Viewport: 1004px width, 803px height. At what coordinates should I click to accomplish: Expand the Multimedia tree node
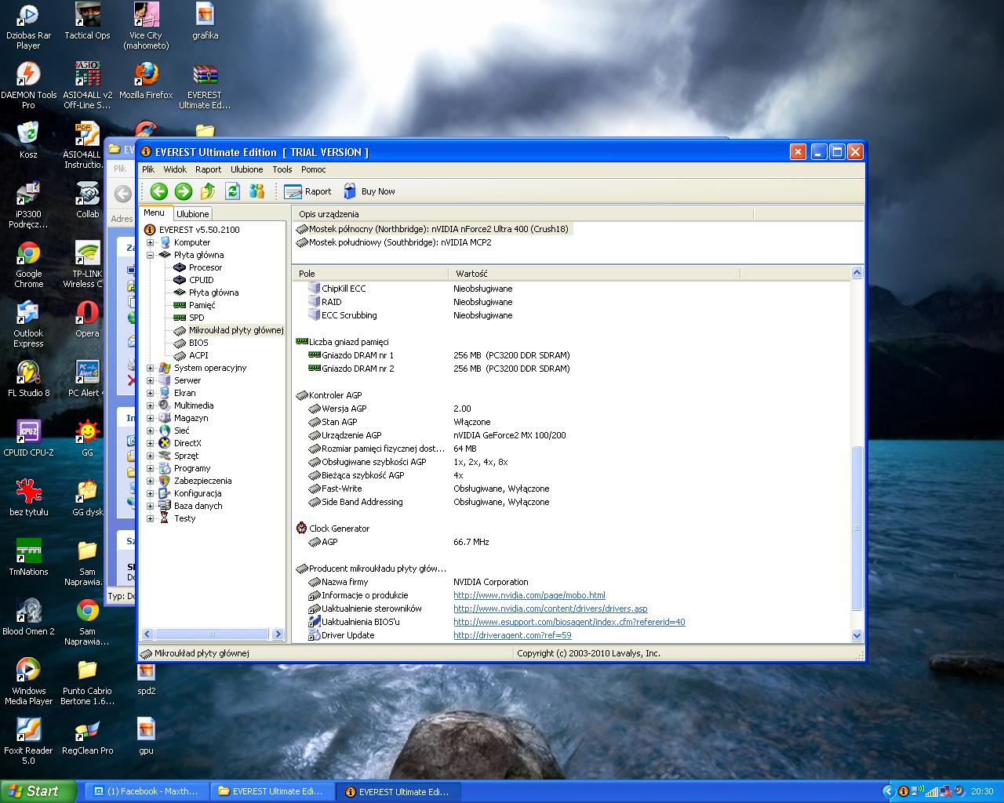pos(150,405)
